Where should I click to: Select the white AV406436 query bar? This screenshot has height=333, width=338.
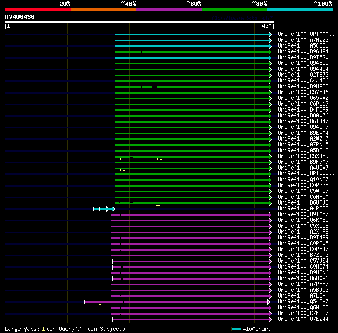(x=139, y=22)
